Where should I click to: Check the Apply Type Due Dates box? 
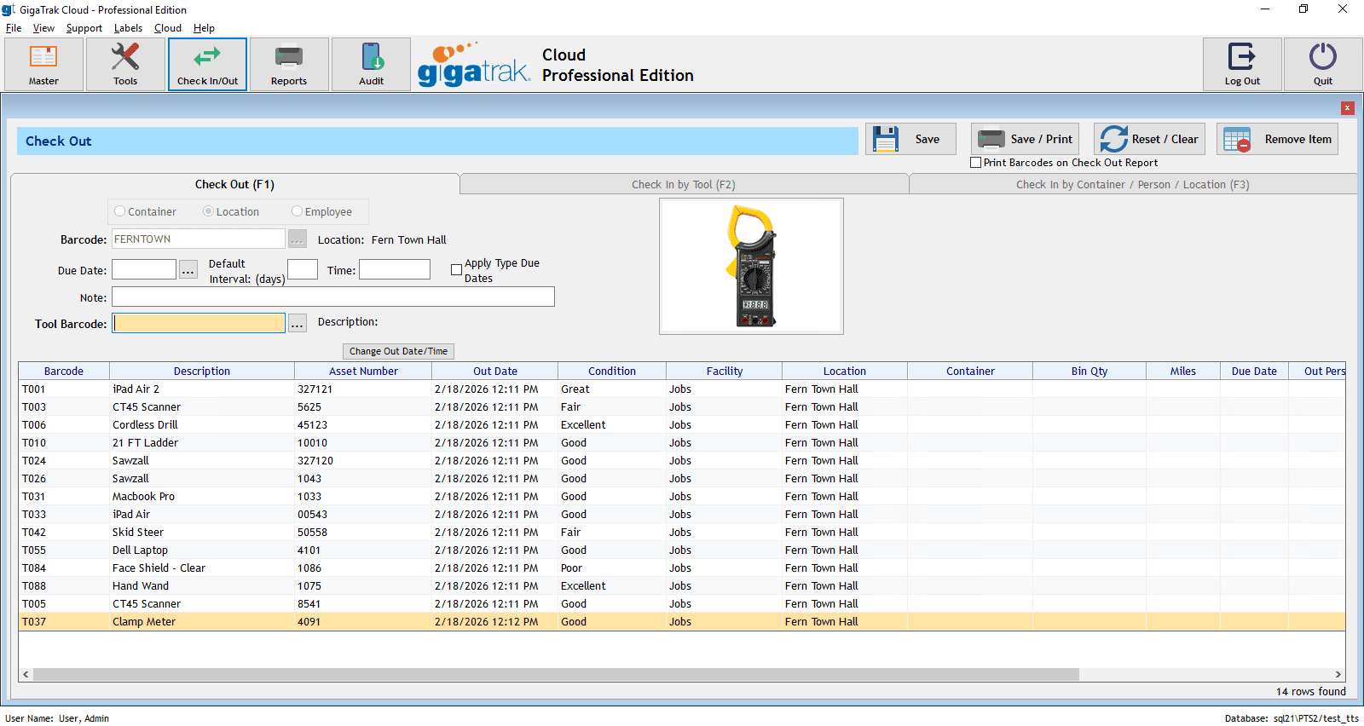pyautogui.click(x=456, y=270)
